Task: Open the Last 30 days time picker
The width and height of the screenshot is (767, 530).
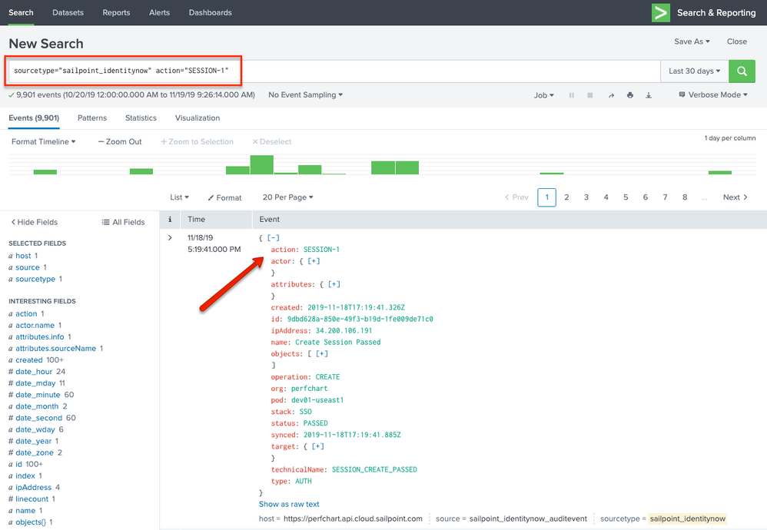Action: pos(694,71)
